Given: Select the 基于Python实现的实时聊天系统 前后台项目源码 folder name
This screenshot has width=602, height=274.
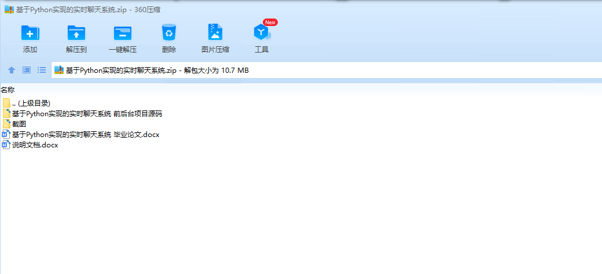Looking at the screenshot, I should pyautogui.click(x=87, y=114).
